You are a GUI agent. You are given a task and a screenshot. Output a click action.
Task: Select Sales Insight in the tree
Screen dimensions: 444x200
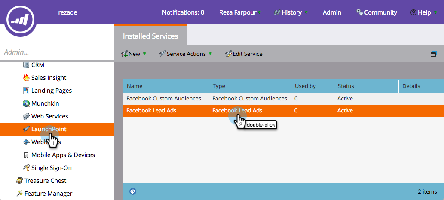(x=49, y=78)
